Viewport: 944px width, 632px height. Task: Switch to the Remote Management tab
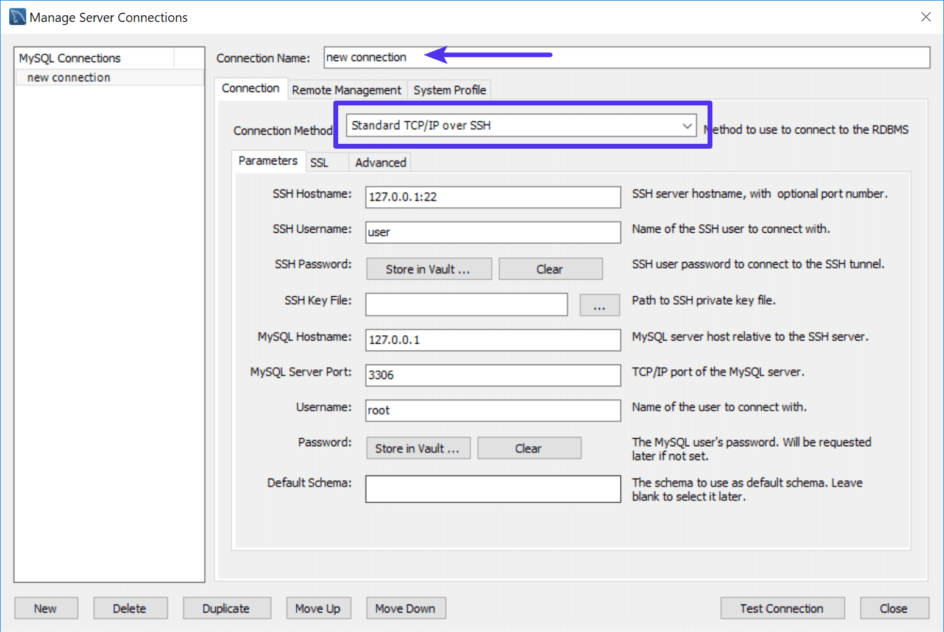point(346,90)
